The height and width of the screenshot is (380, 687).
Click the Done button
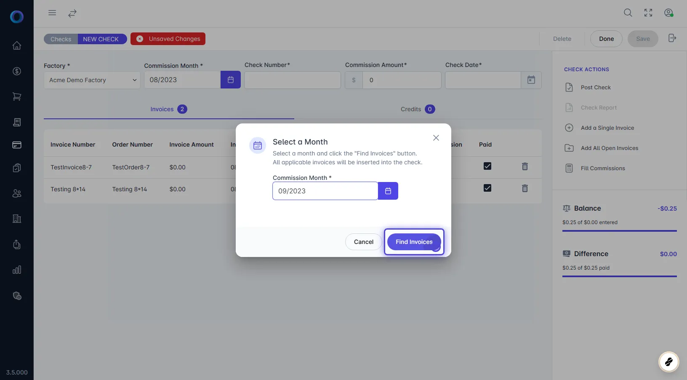(606, 39)
